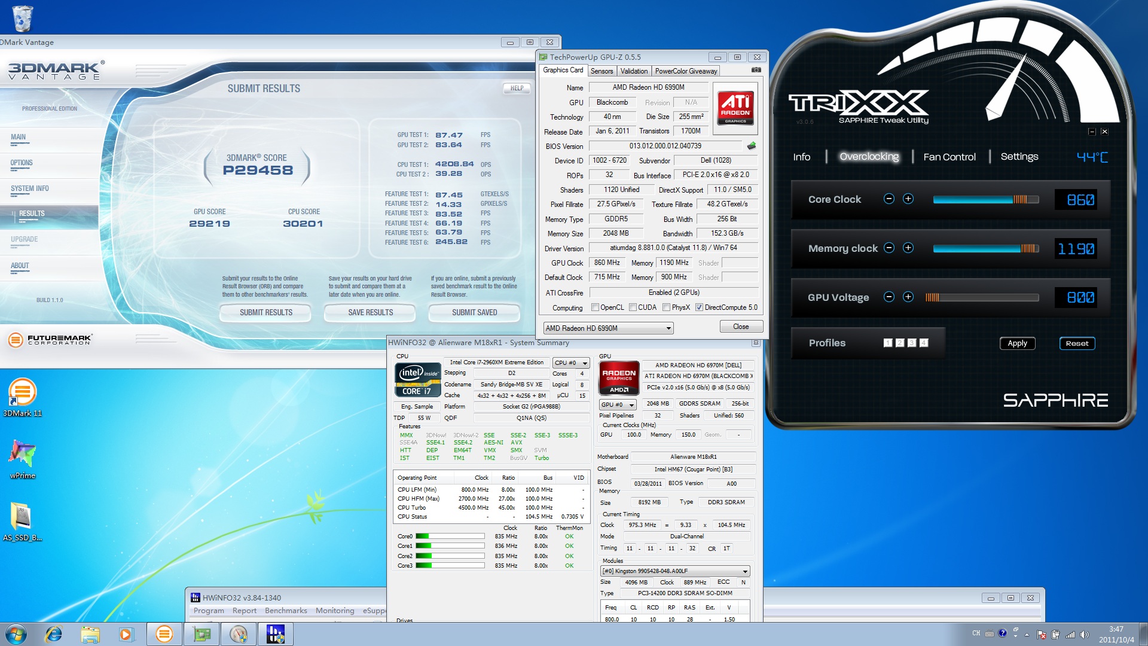This screenshot has width=1148, height=646.
Task: Show hidden system tray icons
Action: point(1027,635)
